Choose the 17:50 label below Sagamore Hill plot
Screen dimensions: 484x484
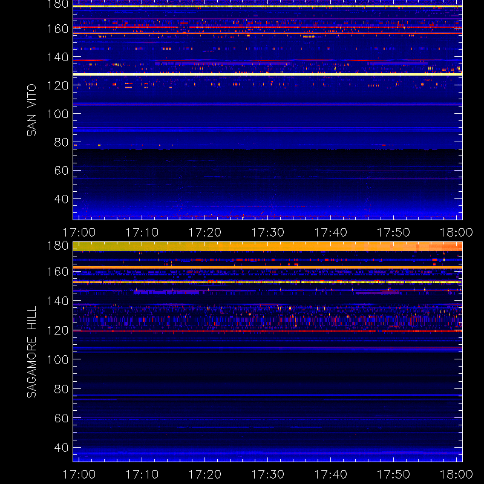394,474
